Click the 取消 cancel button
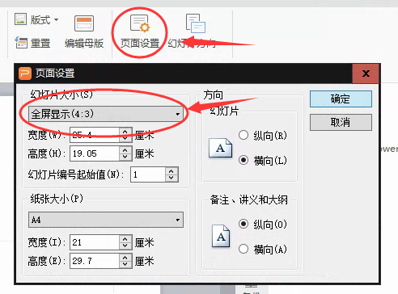 coord(341,123)
